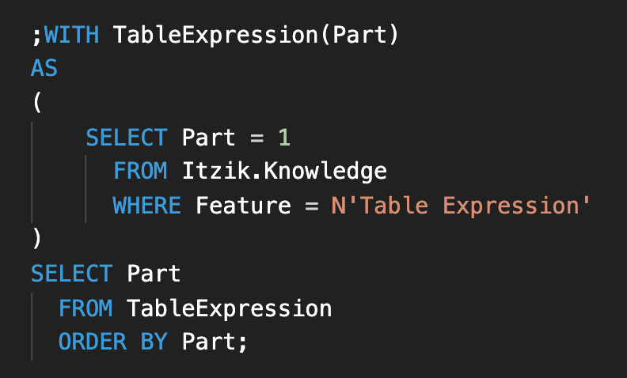Click the closing parenthesis of the CTE
627x378 pixels.
36,239
